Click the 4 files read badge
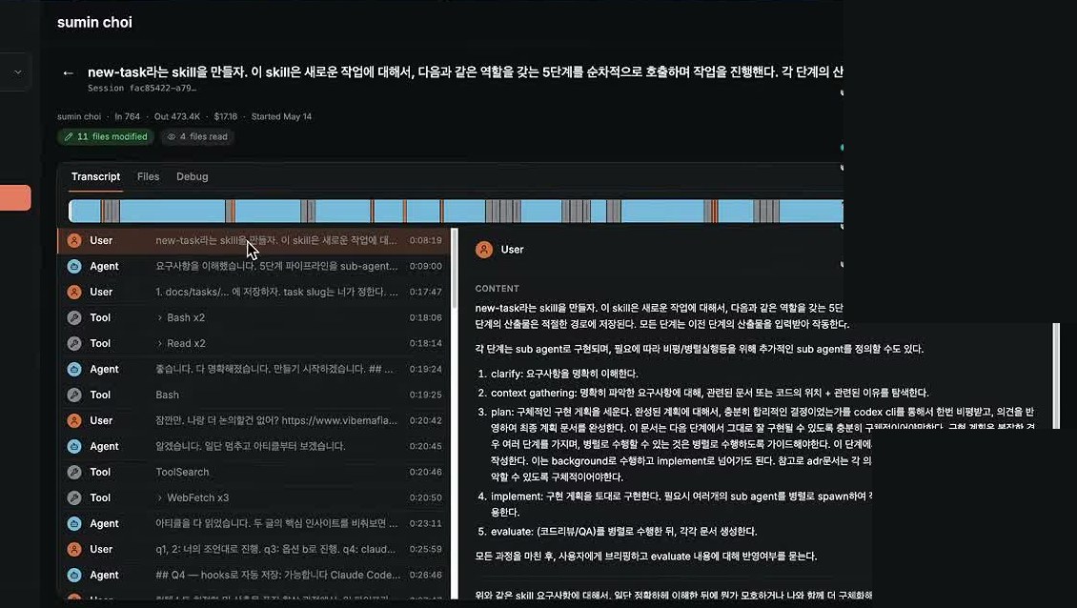 [198, 136]
